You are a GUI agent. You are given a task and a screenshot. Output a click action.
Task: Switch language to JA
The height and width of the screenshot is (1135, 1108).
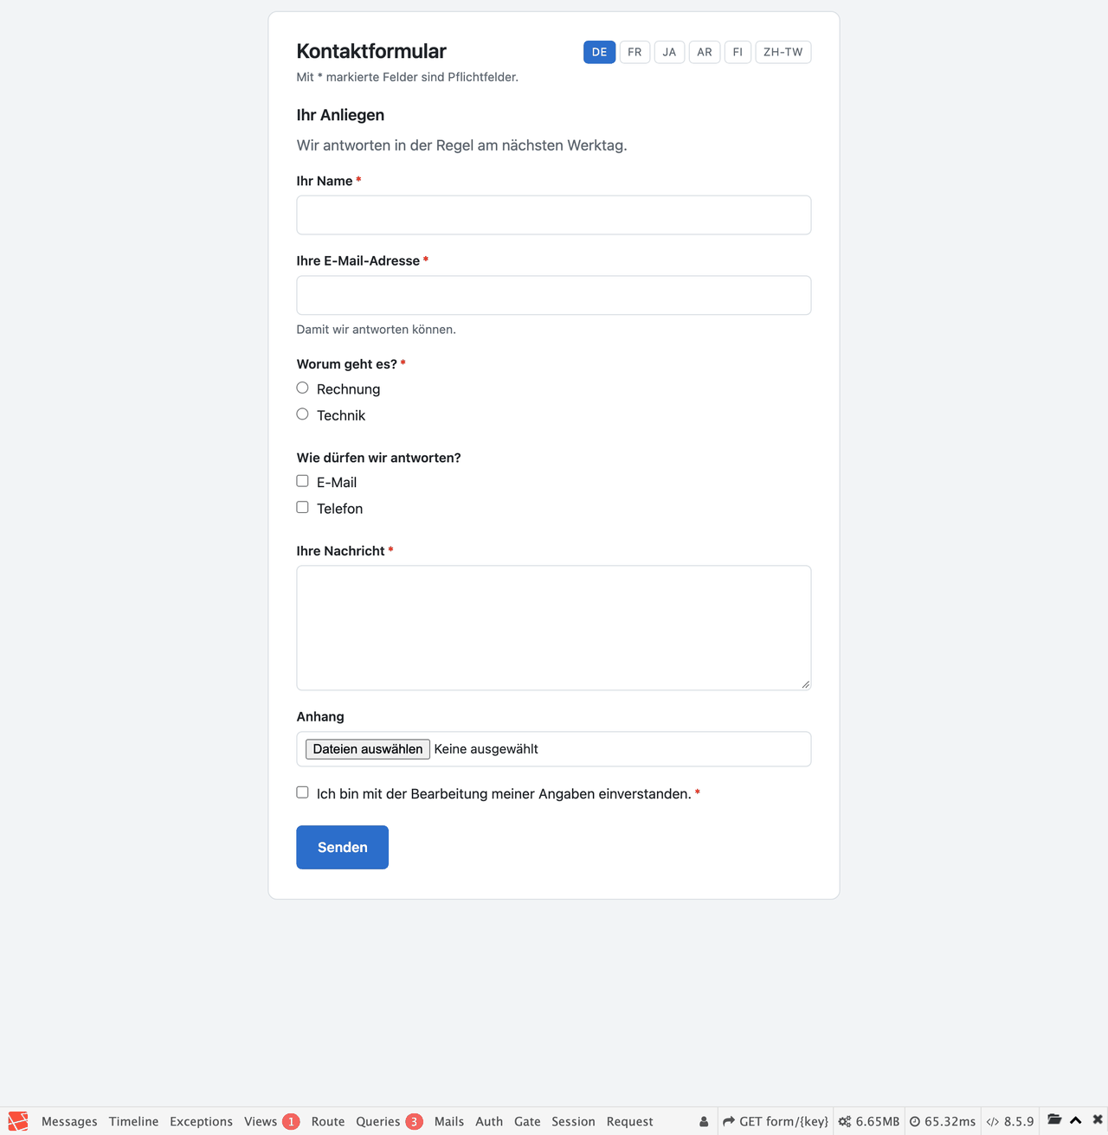(x=669, y=52)
